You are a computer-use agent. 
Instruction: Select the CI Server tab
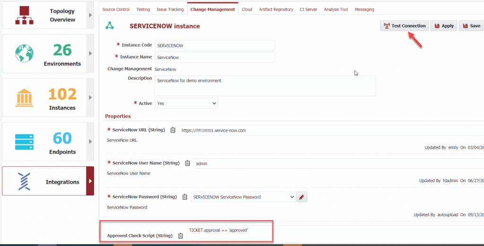coord(308,9)
